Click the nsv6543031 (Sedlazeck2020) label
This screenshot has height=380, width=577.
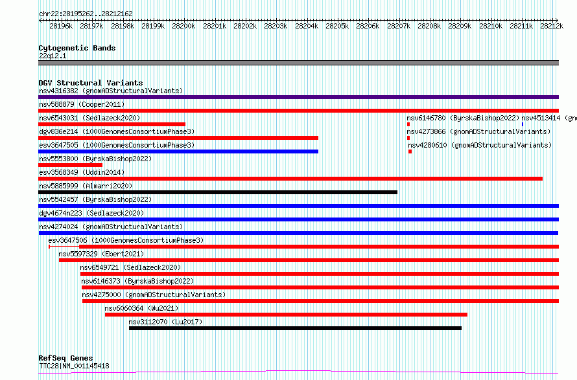[89, 118]
